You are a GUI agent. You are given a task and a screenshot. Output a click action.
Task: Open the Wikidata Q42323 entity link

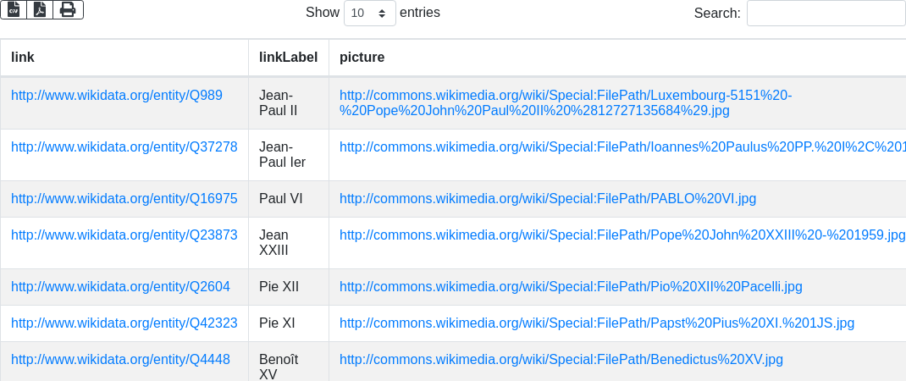(124, 323)
